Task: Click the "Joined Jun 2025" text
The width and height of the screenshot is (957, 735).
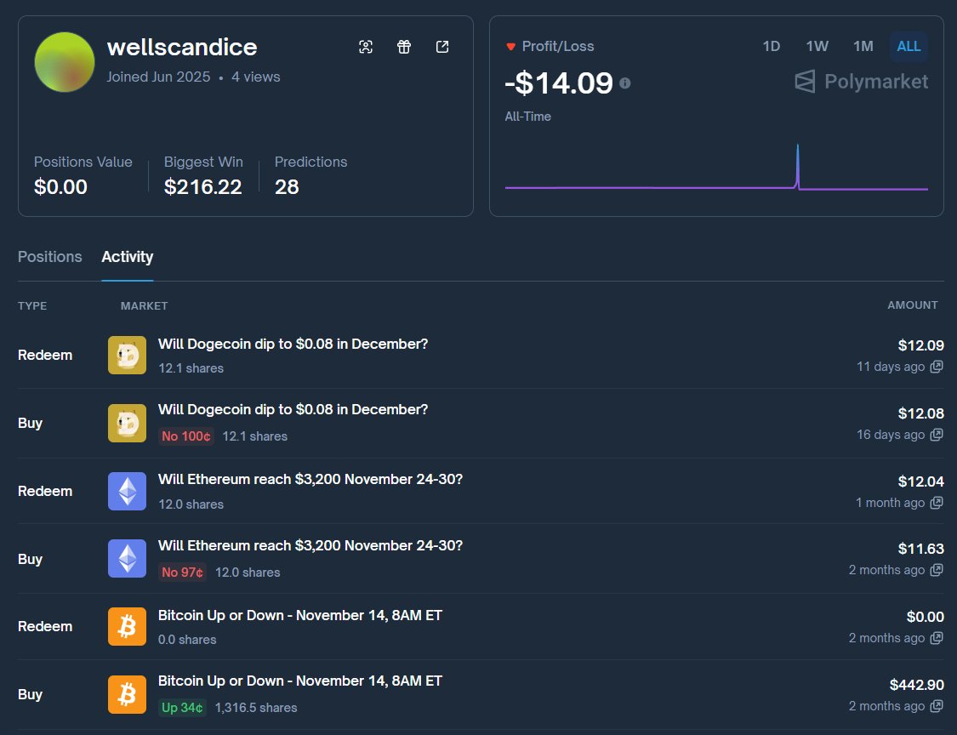Action: 158,77
